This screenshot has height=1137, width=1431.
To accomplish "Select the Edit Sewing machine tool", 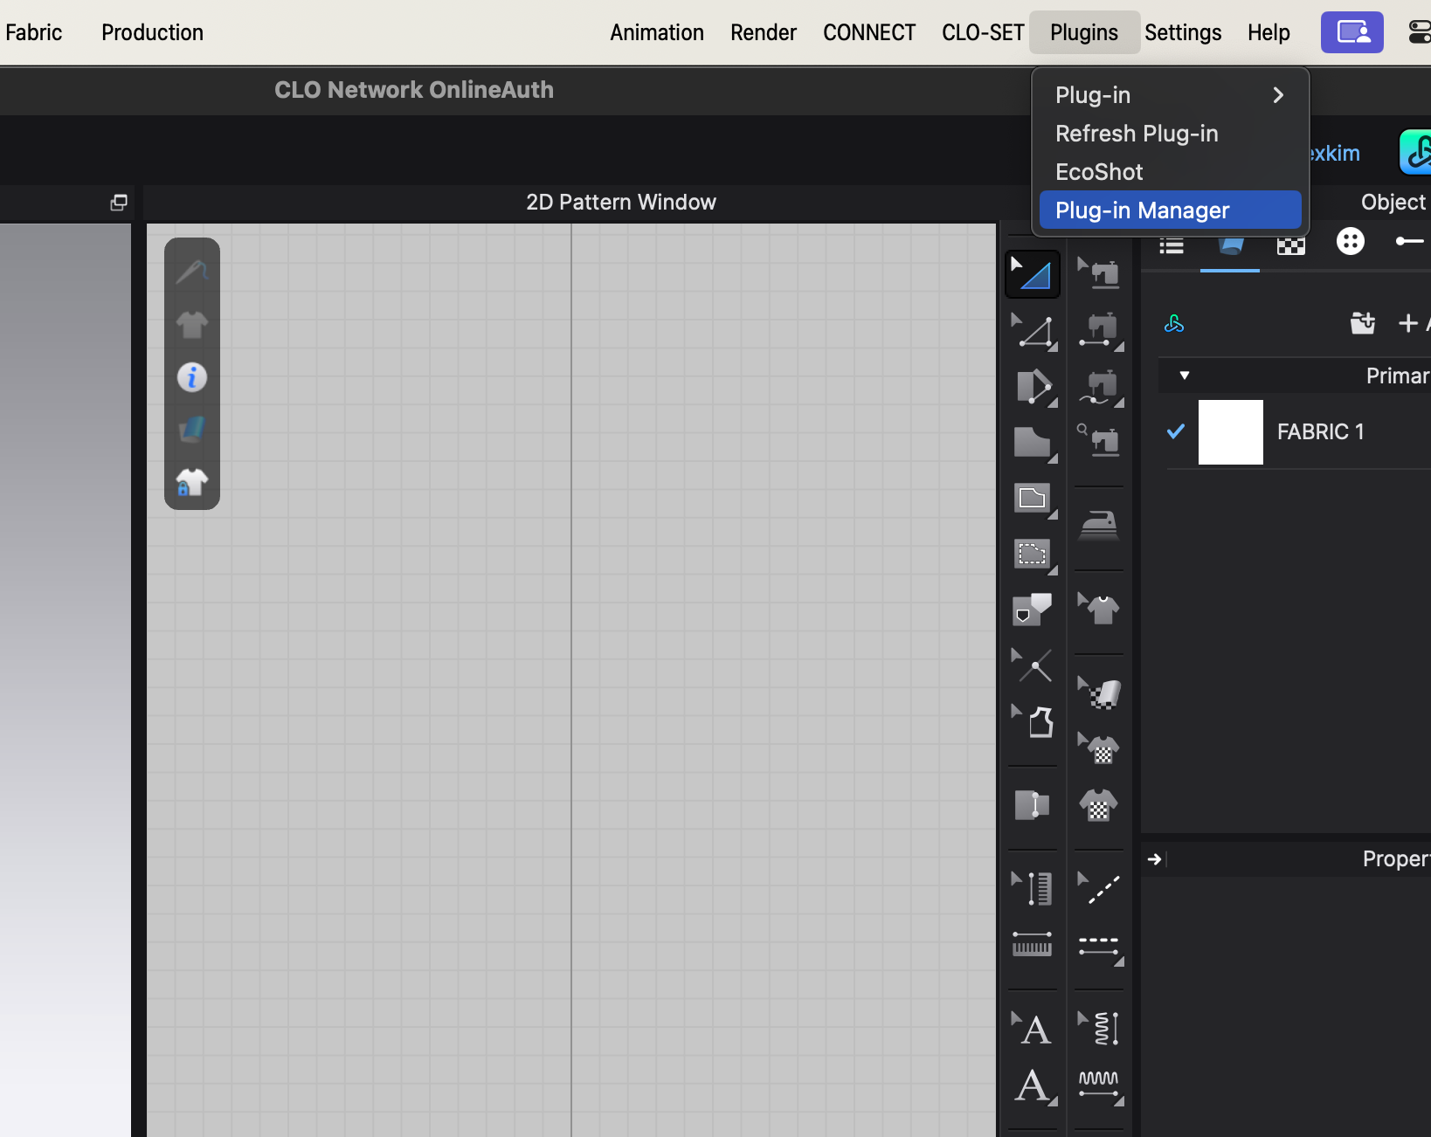I will tap(1099, 273).
